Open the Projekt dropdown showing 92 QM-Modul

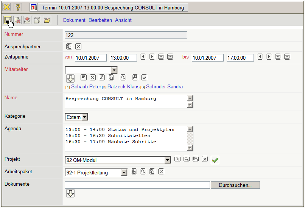[167, 160]
